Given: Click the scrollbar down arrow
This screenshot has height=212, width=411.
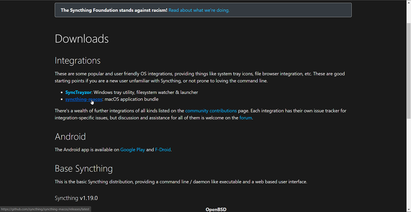Looking at the screenshot, I should click(409, 210).
